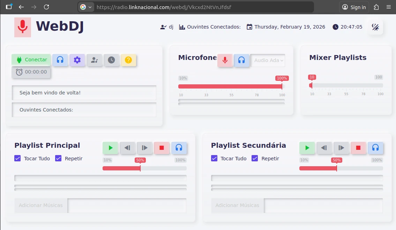Click the browser Sign in button
Screen dimensions: 396x230
coord(354,7)
